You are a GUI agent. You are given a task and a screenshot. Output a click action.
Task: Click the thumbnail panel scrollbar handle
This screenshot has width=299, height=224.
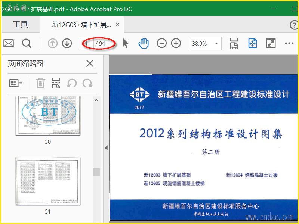tap(97, 172)
